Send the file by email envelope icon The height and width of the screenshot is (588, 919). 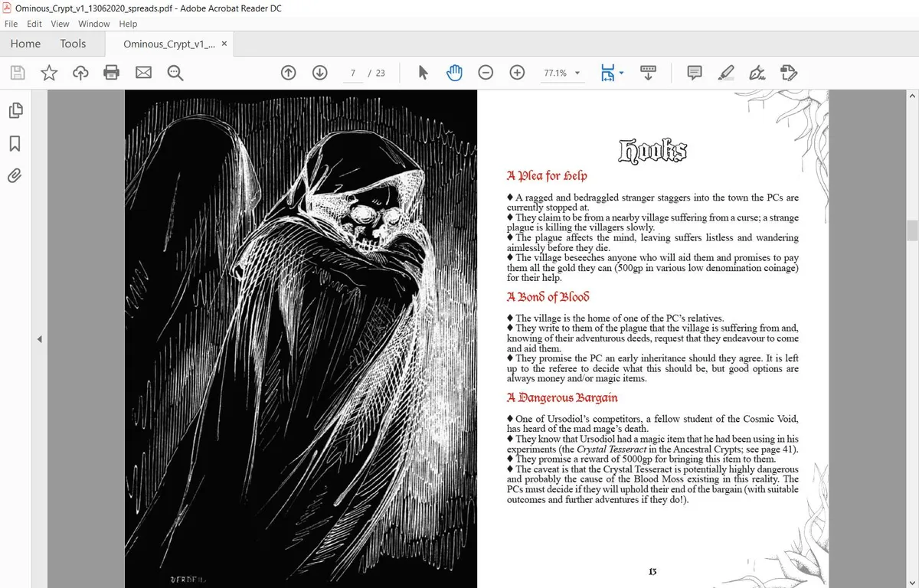click(143, 73)
